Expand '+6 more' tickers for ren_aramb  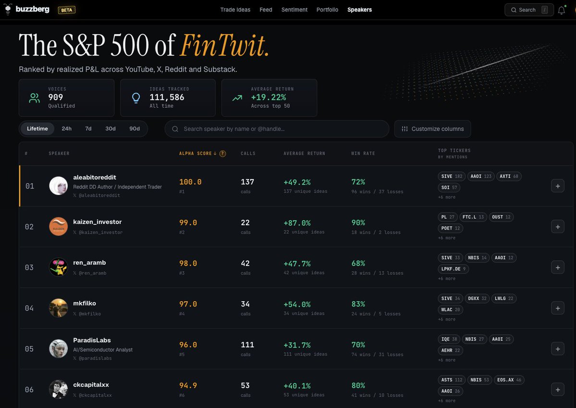(x=446, y=279)
